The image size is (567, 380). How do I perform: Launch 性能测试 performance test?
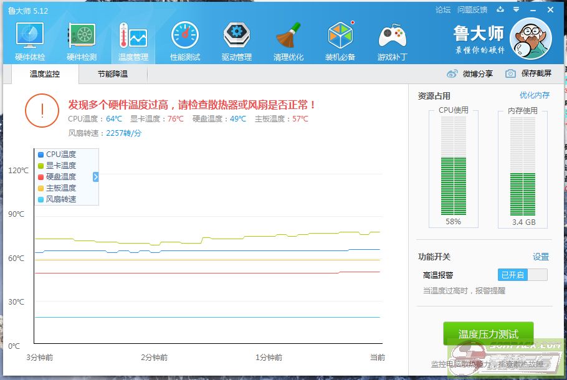click(185, 41)
